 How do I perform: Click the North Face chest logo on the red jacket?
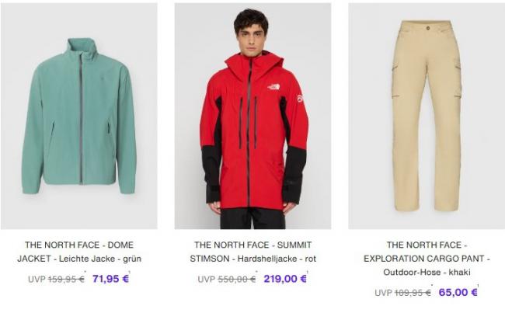pos(273,87)
